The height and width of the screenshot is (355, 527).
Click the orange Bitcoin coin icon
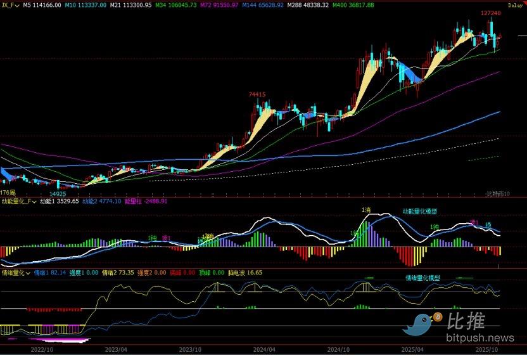coord(436,316)
